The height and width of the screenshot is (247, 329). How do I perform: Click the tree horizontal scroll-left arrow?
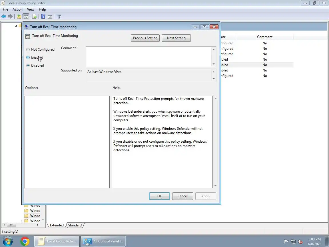pos(4,225)
